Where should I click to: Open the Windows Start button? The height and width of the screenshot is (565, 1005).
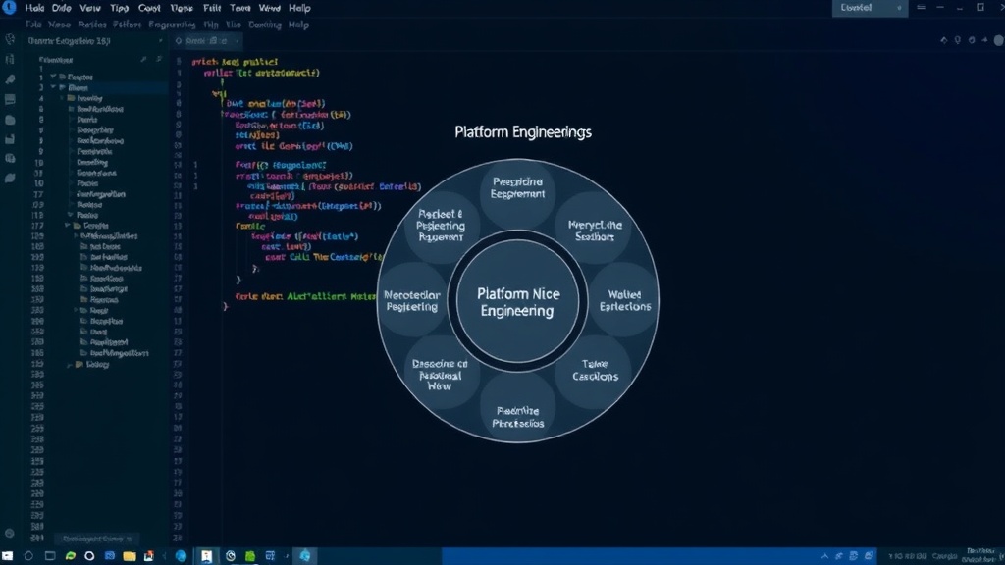click(x=8, y=556)
